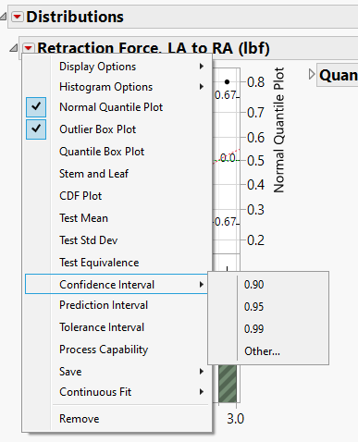Click the Retraction Force, LA to RA header
358x442 pixels.
click(154, 48)
